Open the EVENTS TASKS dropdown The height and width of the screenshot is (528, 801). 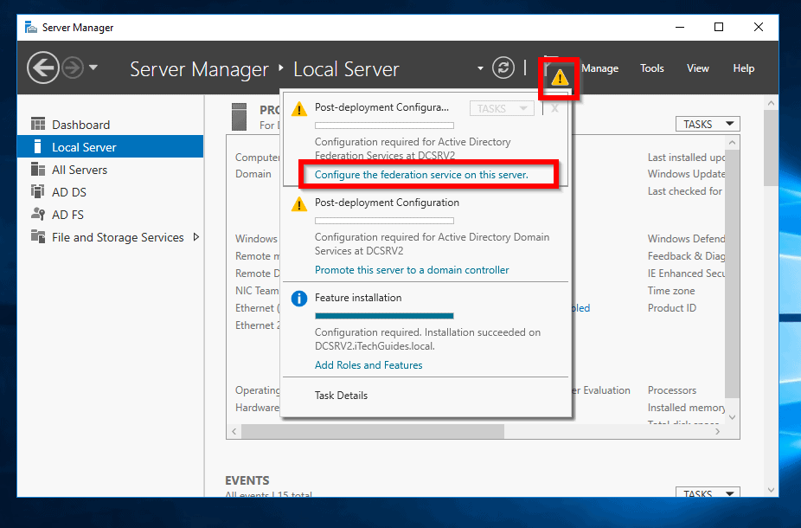pyautogui.click(x=707, y=493)
